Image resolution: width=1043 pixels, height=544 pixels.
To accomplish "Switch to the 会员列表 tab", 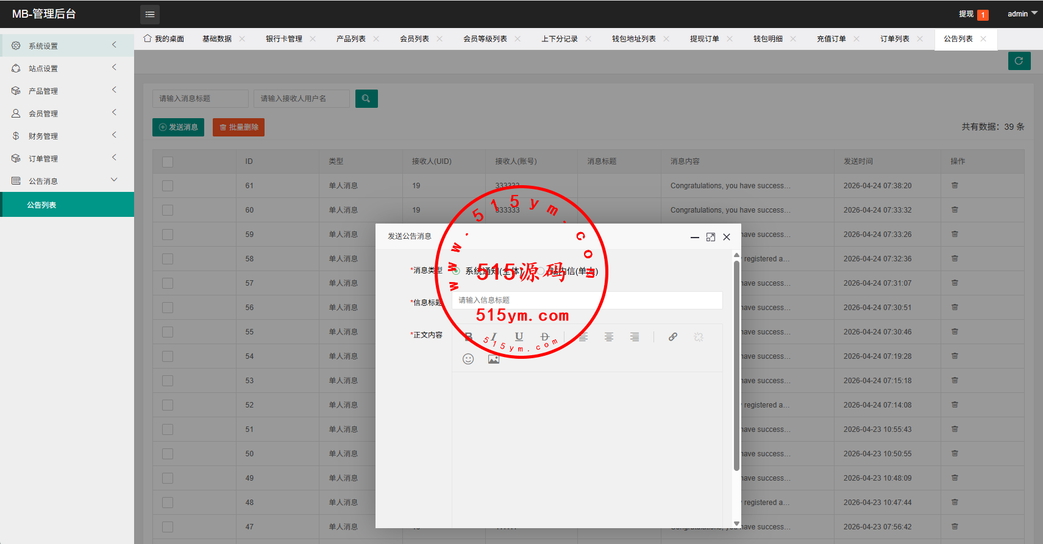I will (x=415, y=39).
